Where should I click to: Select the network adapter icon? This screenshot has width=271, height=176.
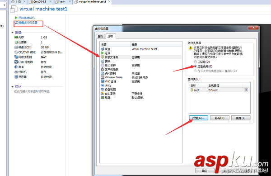(16, 57)
